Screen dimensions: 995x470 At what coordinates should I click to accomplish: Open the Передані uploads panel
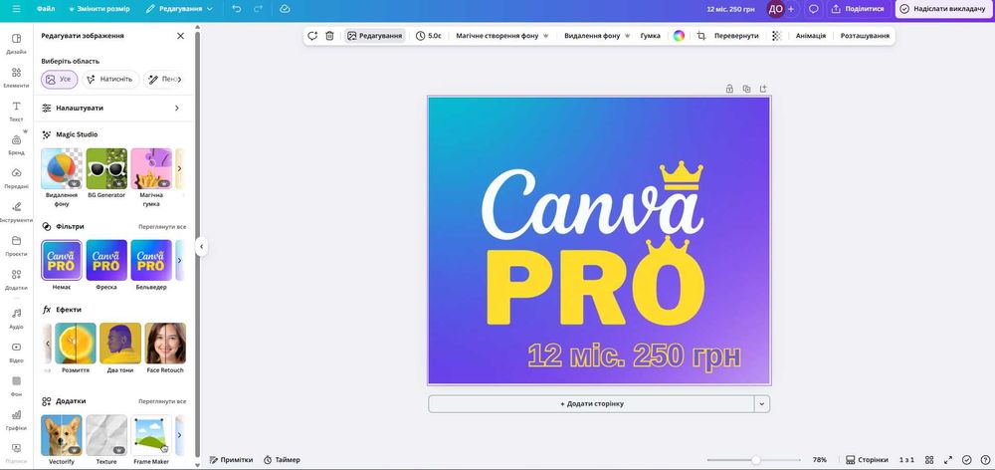(17, 178)
